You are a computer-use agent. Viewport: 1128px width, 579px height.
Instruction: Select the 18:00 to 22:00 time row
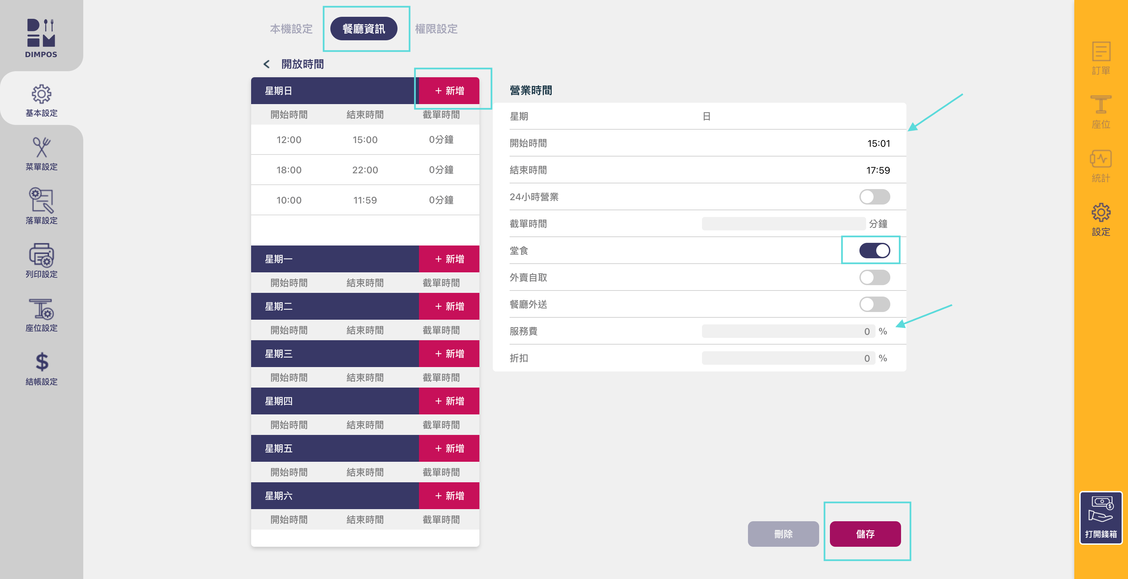click(x=365, y=170)
